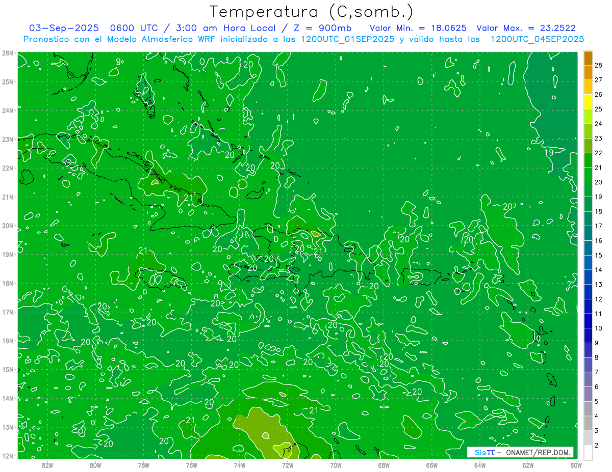Click the "17N" latitude axis label
This screenshot has width=612, height=472.
(8, 312)
